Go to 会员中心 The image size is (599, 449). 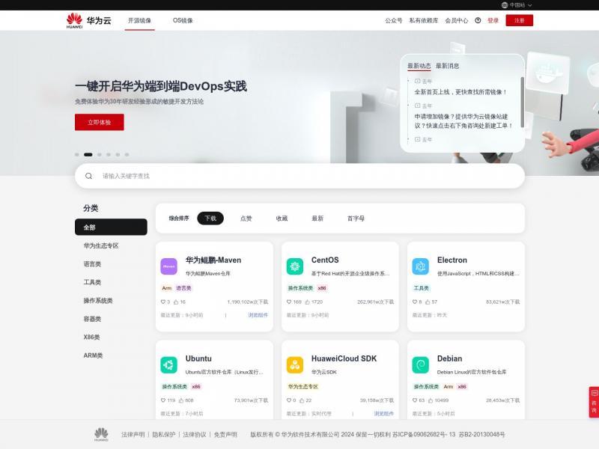pos(457,21)
